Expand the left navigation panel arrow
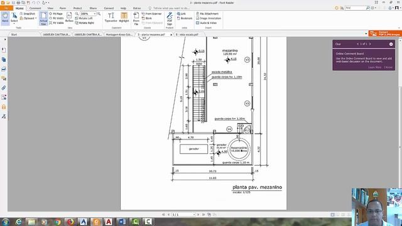 tap(5, 40)
